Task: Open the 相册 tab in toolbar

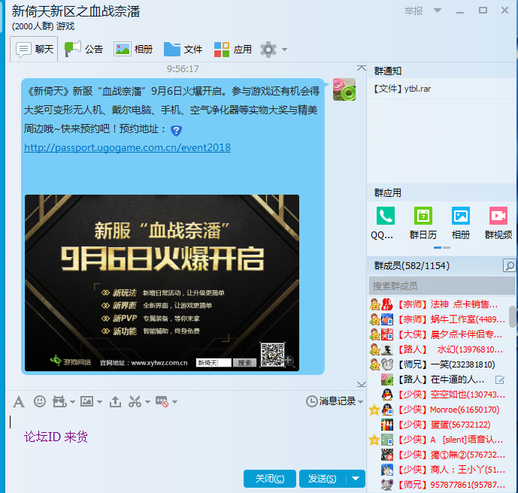Action: [x=133, y=49]
